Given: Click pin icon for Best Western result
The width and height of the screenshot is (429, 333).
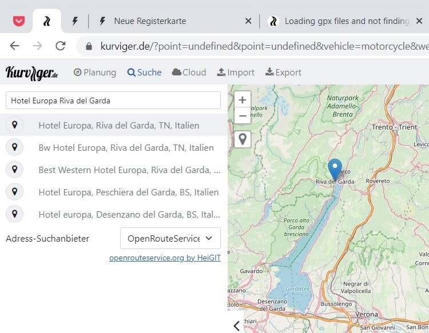Looking at the screenshot, I should click(15, 170).
